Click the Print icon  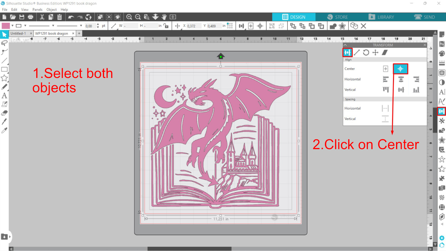[30, 17]
